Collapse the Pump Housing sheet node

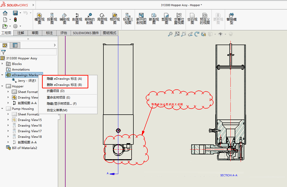pos(3,109)
